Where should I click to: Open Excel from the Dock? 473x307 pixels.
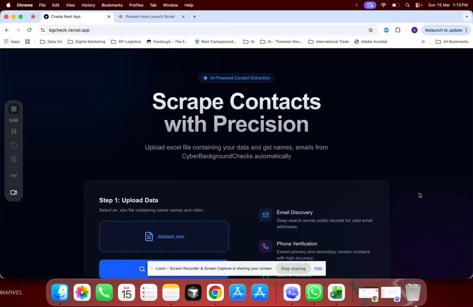tap(336, 292)
